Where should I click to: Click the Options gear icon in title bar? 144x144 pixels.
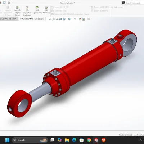click(9, 3)
